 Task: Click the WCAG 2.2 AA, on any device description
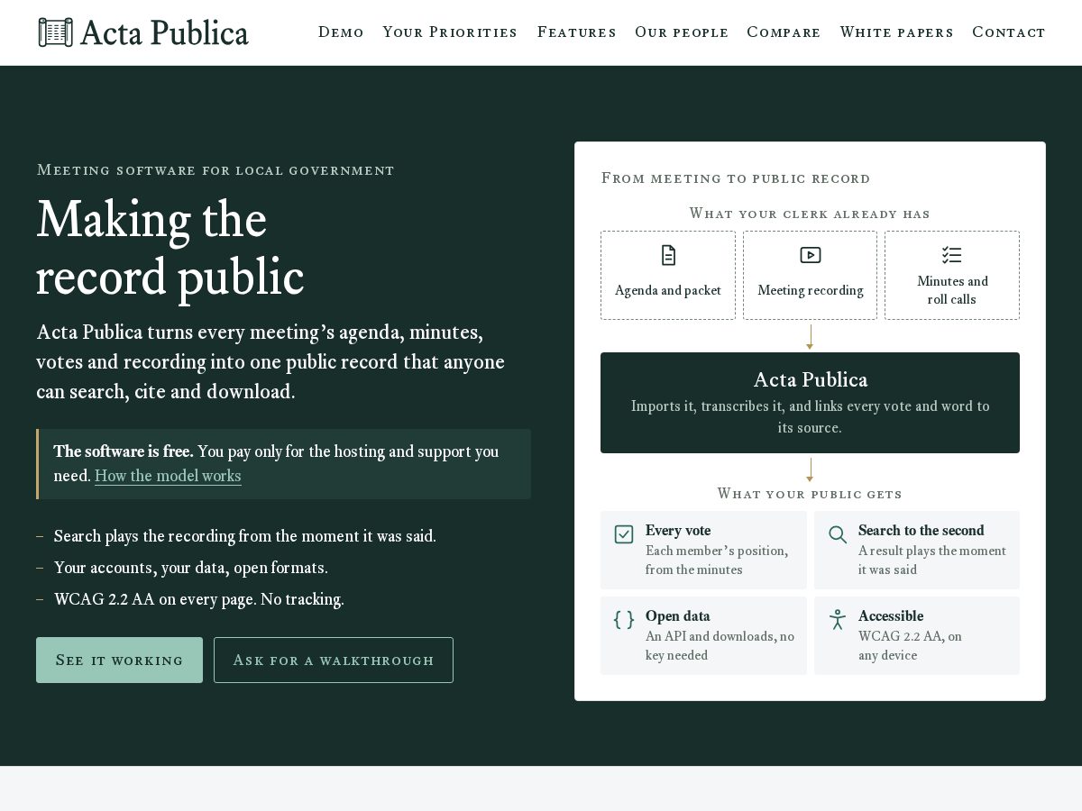click(x=910, y=646)
